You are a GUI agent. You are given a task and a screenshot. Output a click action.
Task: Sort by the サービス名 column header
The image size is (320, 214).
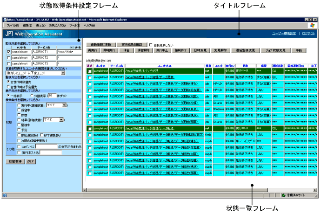pyautogui.click(x=117, y=66)
